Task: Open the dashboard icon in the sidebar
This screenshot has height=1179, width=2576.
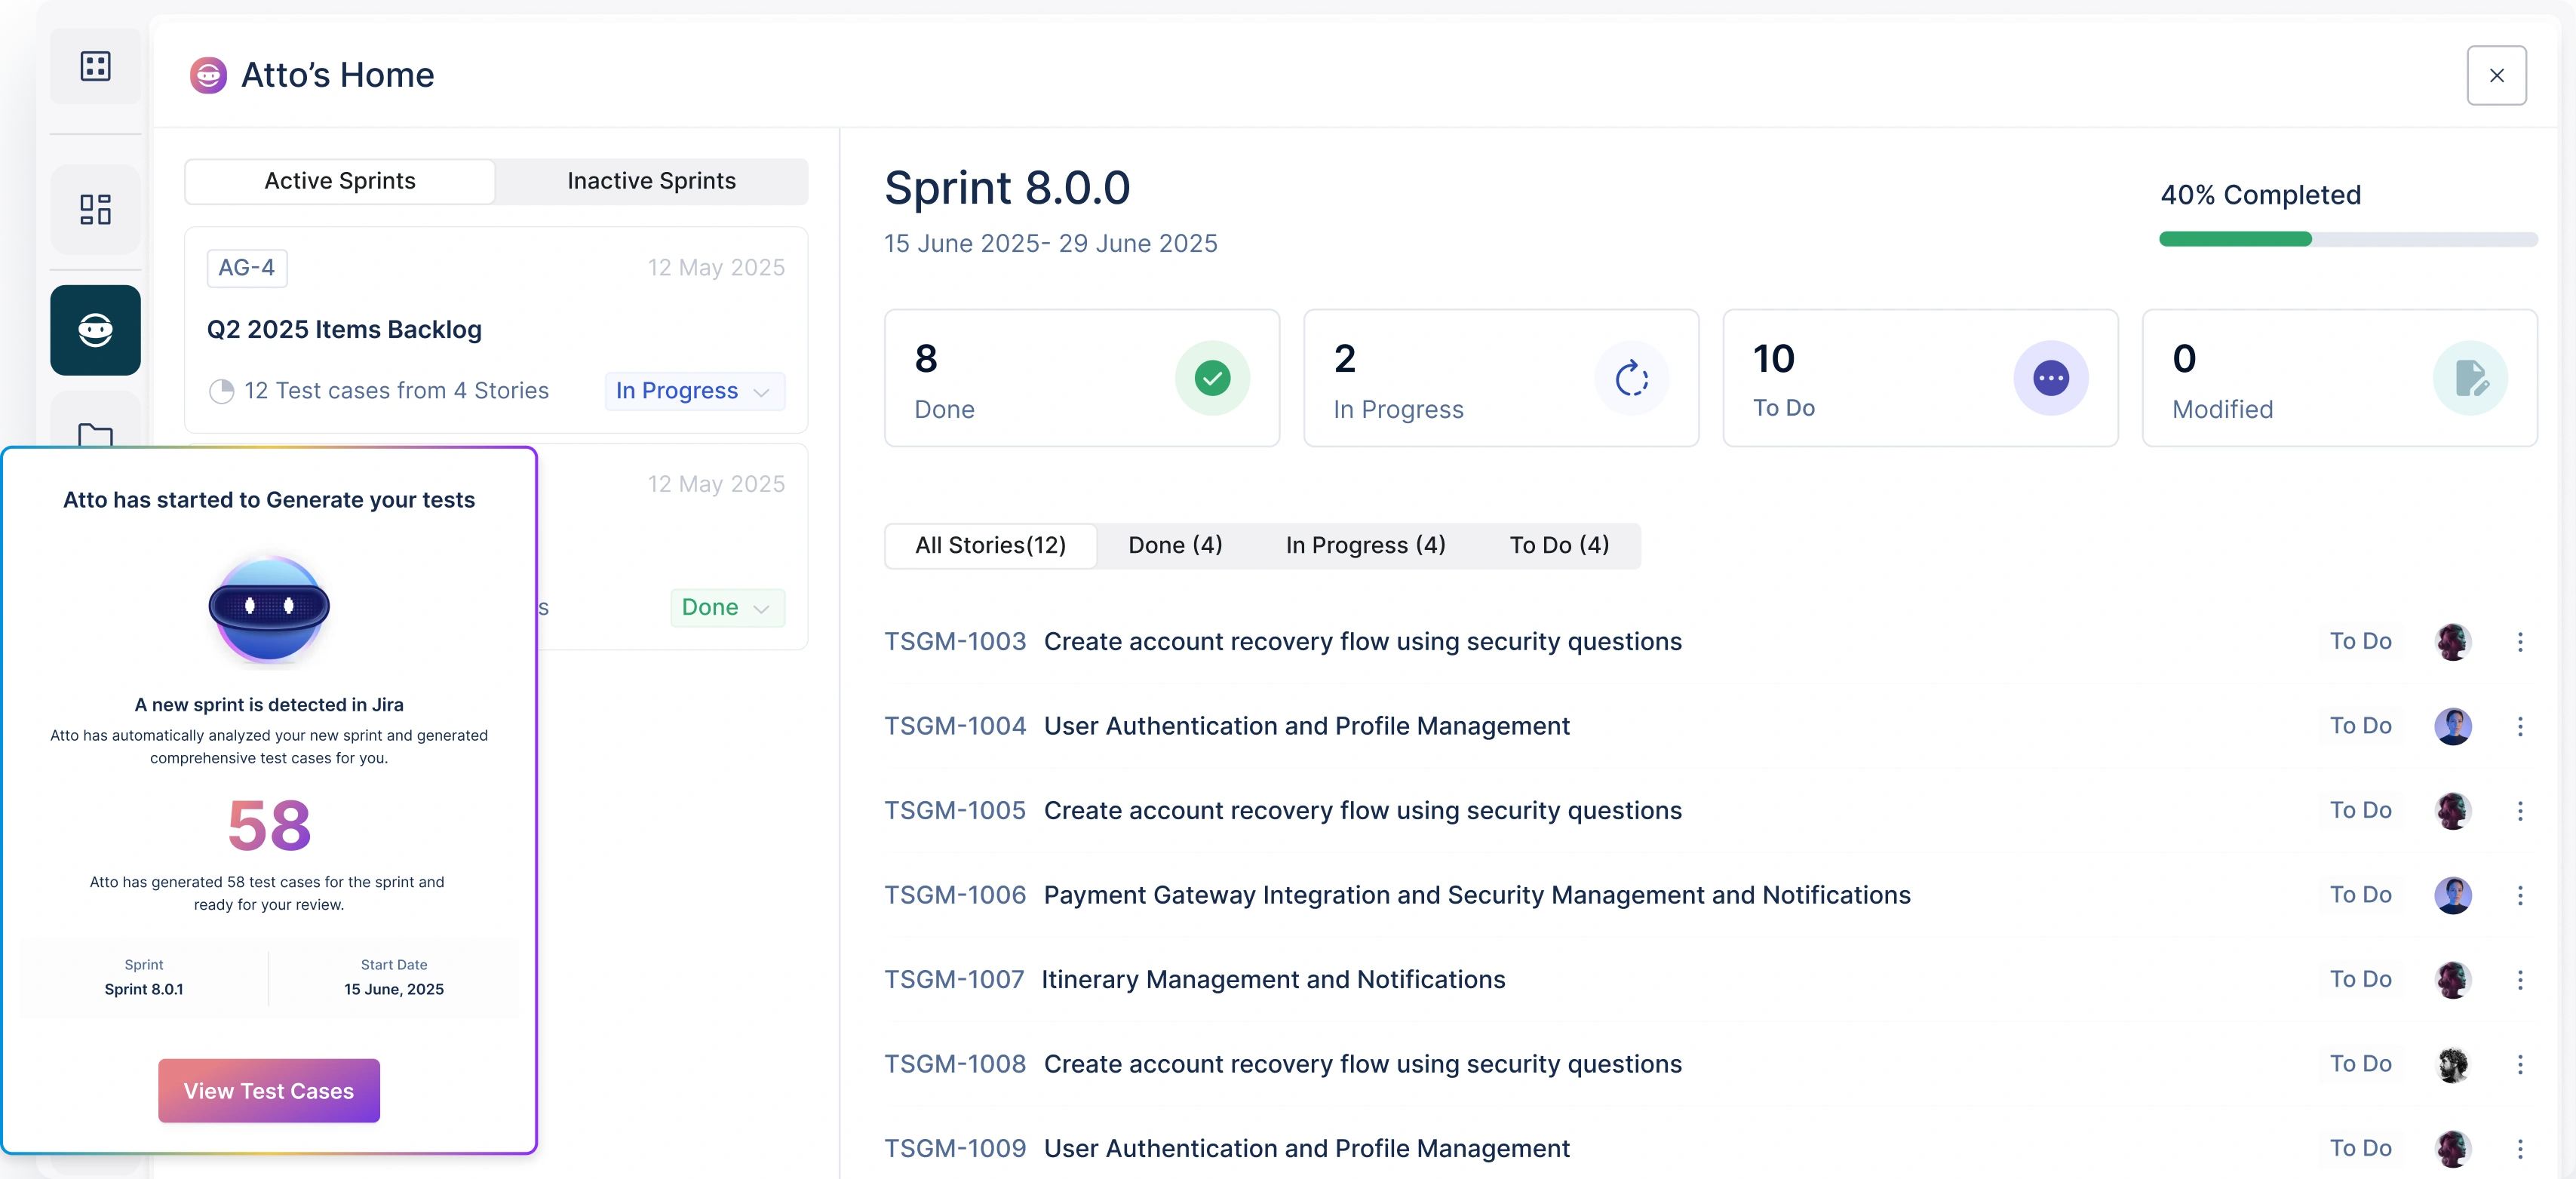Action: [x=95, y=209]
